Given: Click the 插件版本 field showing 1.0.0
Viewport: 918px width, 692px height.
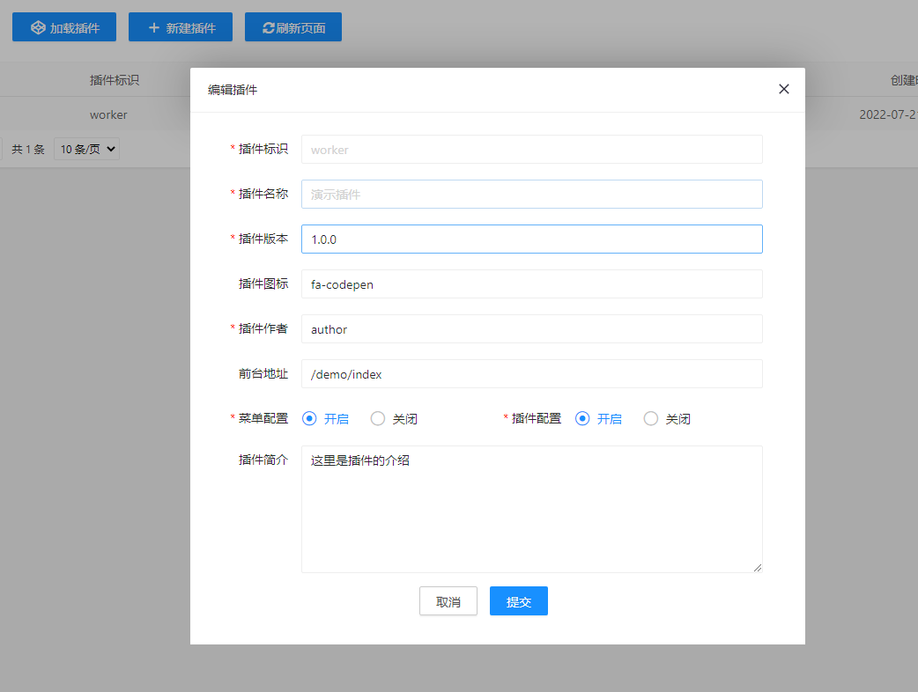Looking at the screenshot, I should 531,239.
